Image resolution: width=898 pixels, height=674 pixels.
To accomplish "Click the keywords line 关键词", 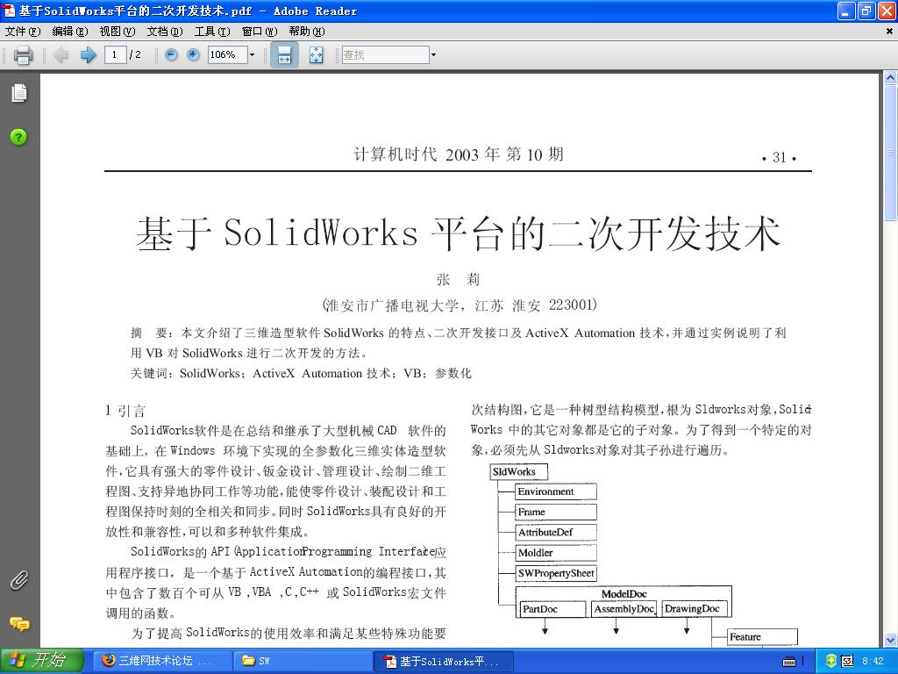I will (x=301, y=373).
